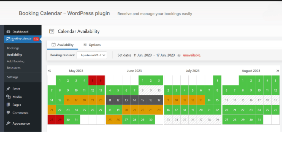Go to previous months with « arrow
Screen dimensions: 282x148
(x=50, y=71)
